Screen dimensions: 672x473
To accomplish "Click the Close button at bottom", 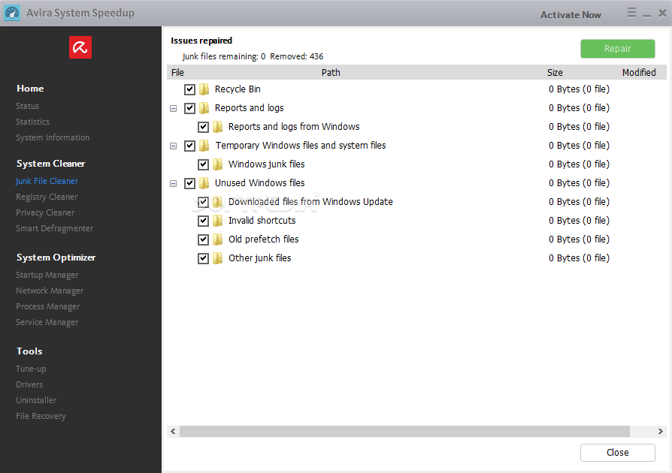I will (618, 453).
